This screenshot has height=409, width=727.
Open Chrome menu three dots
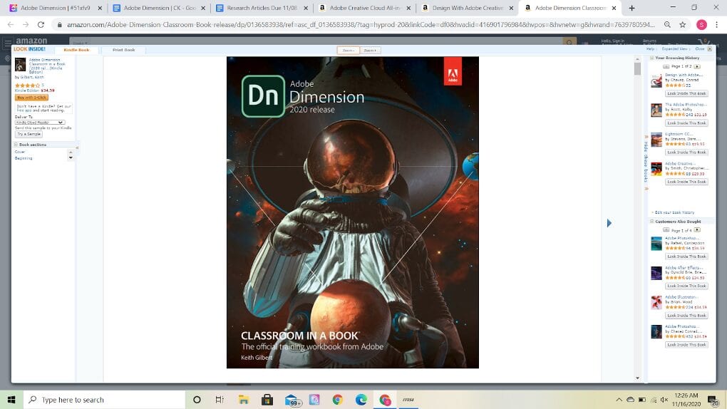click(717, 24)
